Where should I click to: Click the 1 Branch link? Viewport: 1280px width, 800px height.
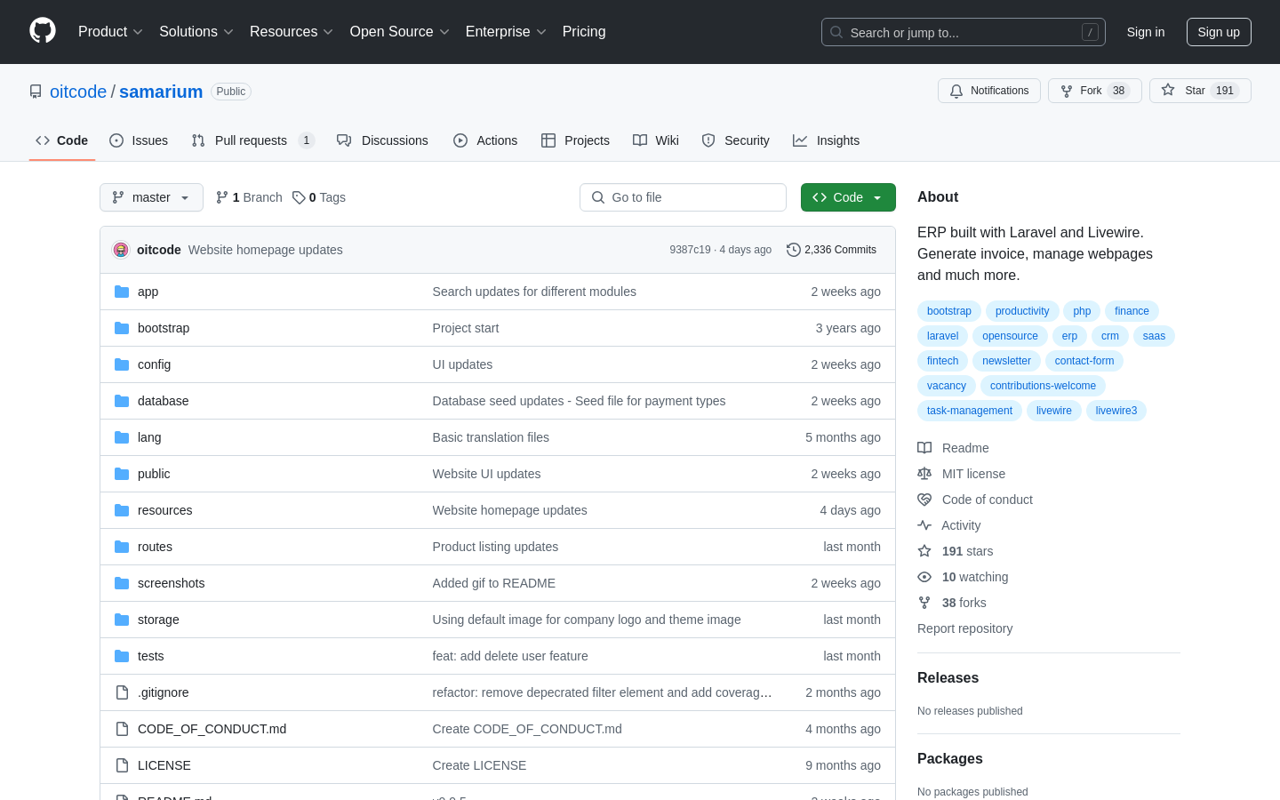249,197
